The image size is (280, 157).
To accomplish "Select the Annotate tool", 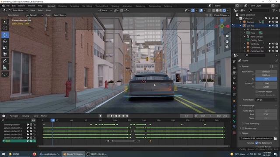I will coord(5,61).
